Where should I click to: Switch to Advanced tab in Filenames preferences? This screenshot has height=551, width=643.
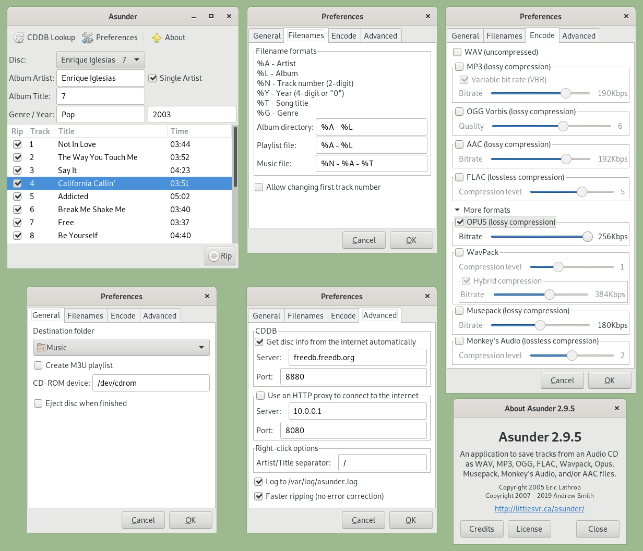click(x=380, y=36)
